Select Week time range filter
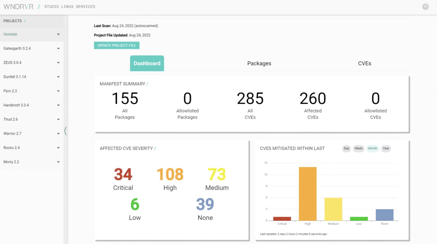437x244 pixels. (x=358, y=148)
